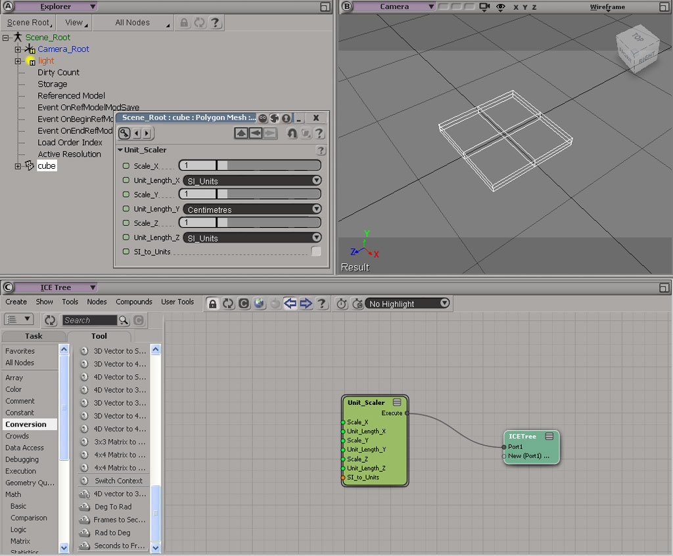Expand the Camera_Root tree node
This screenshot has height=556, width=673.
18,49
